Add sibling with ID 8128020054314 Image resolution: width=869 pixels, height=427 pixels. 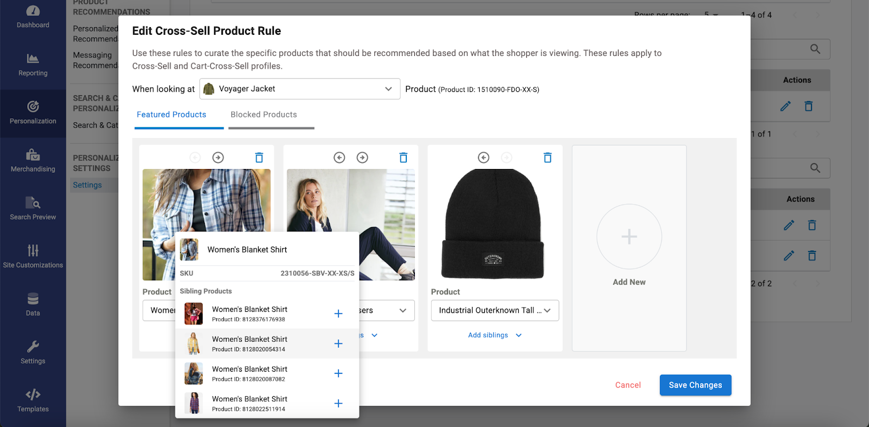click(x=338, y=343)
